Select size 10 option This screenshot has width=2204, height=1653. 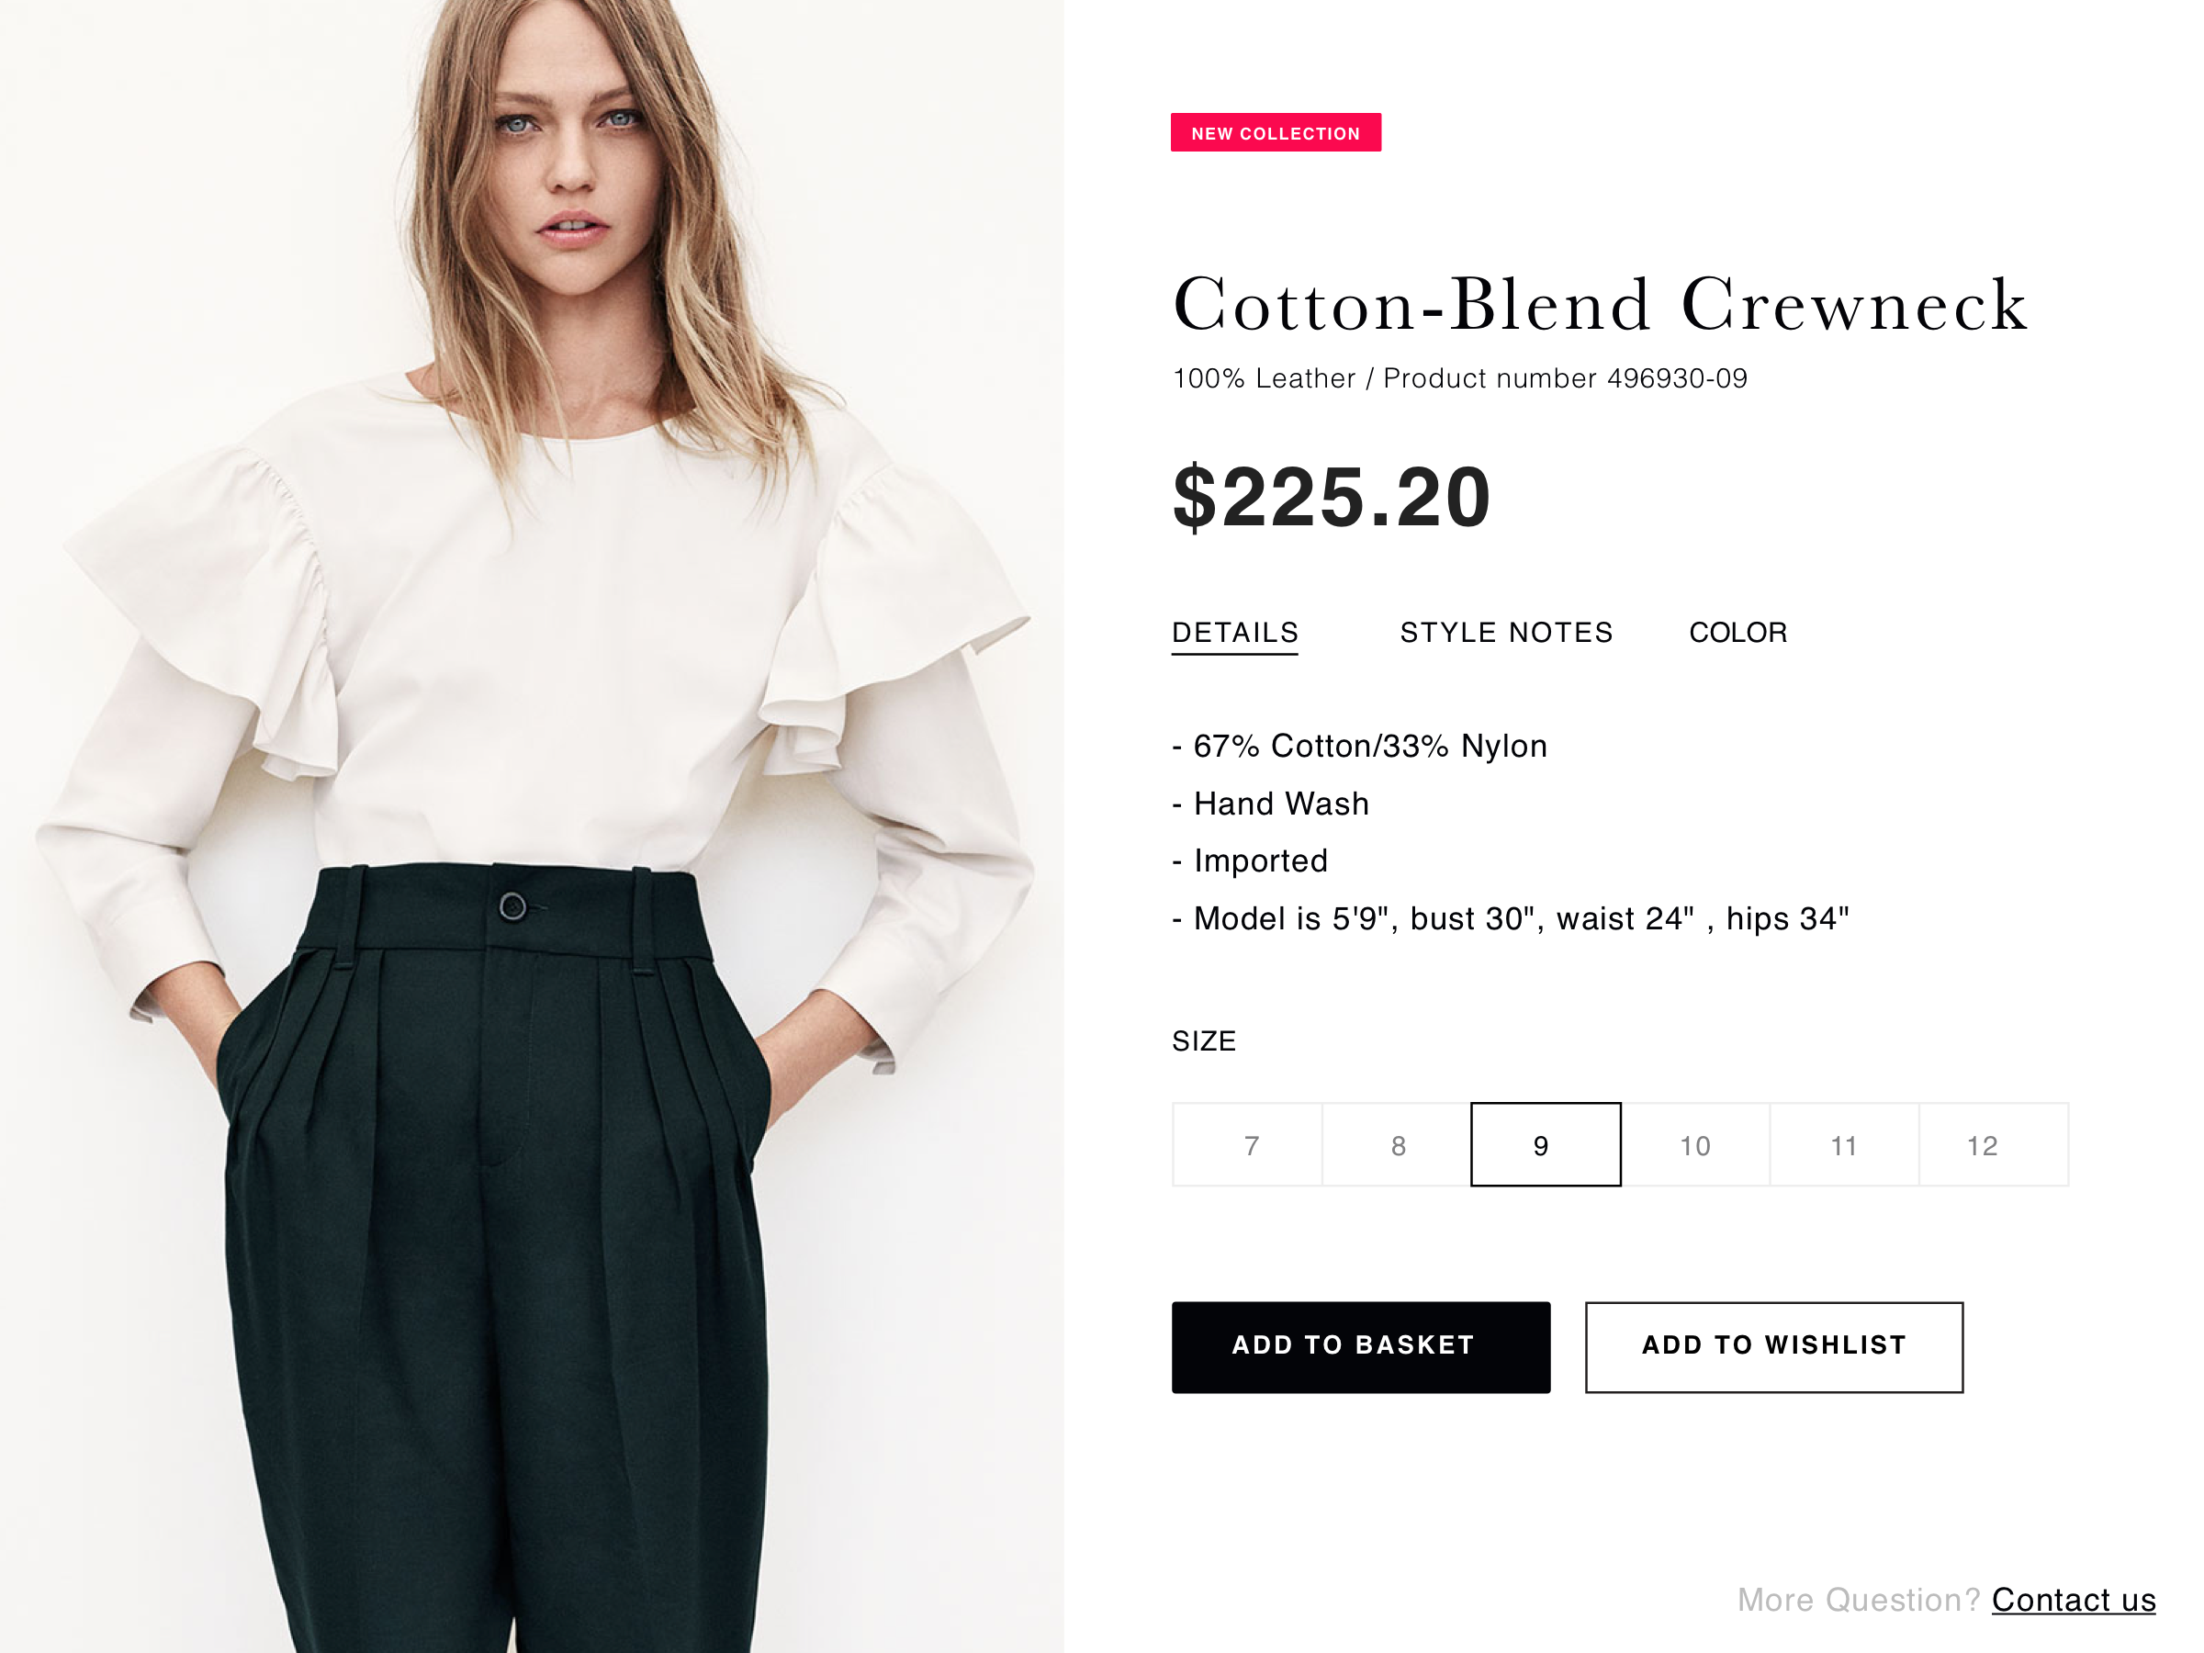coord(1691,1144)
